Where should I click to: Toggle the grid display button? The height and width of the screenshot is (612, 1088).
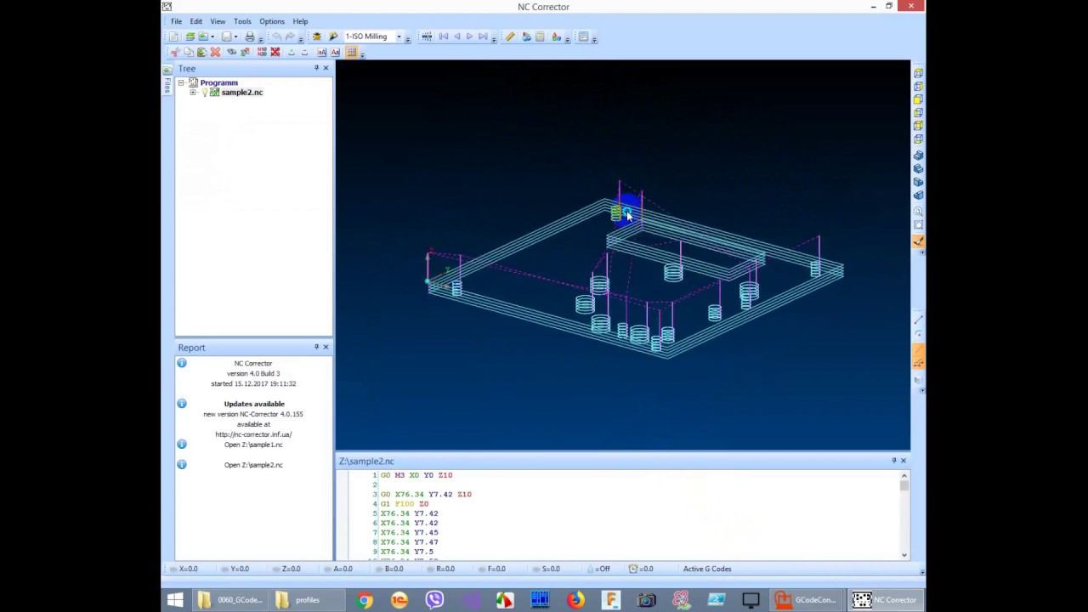coord(351,53)
